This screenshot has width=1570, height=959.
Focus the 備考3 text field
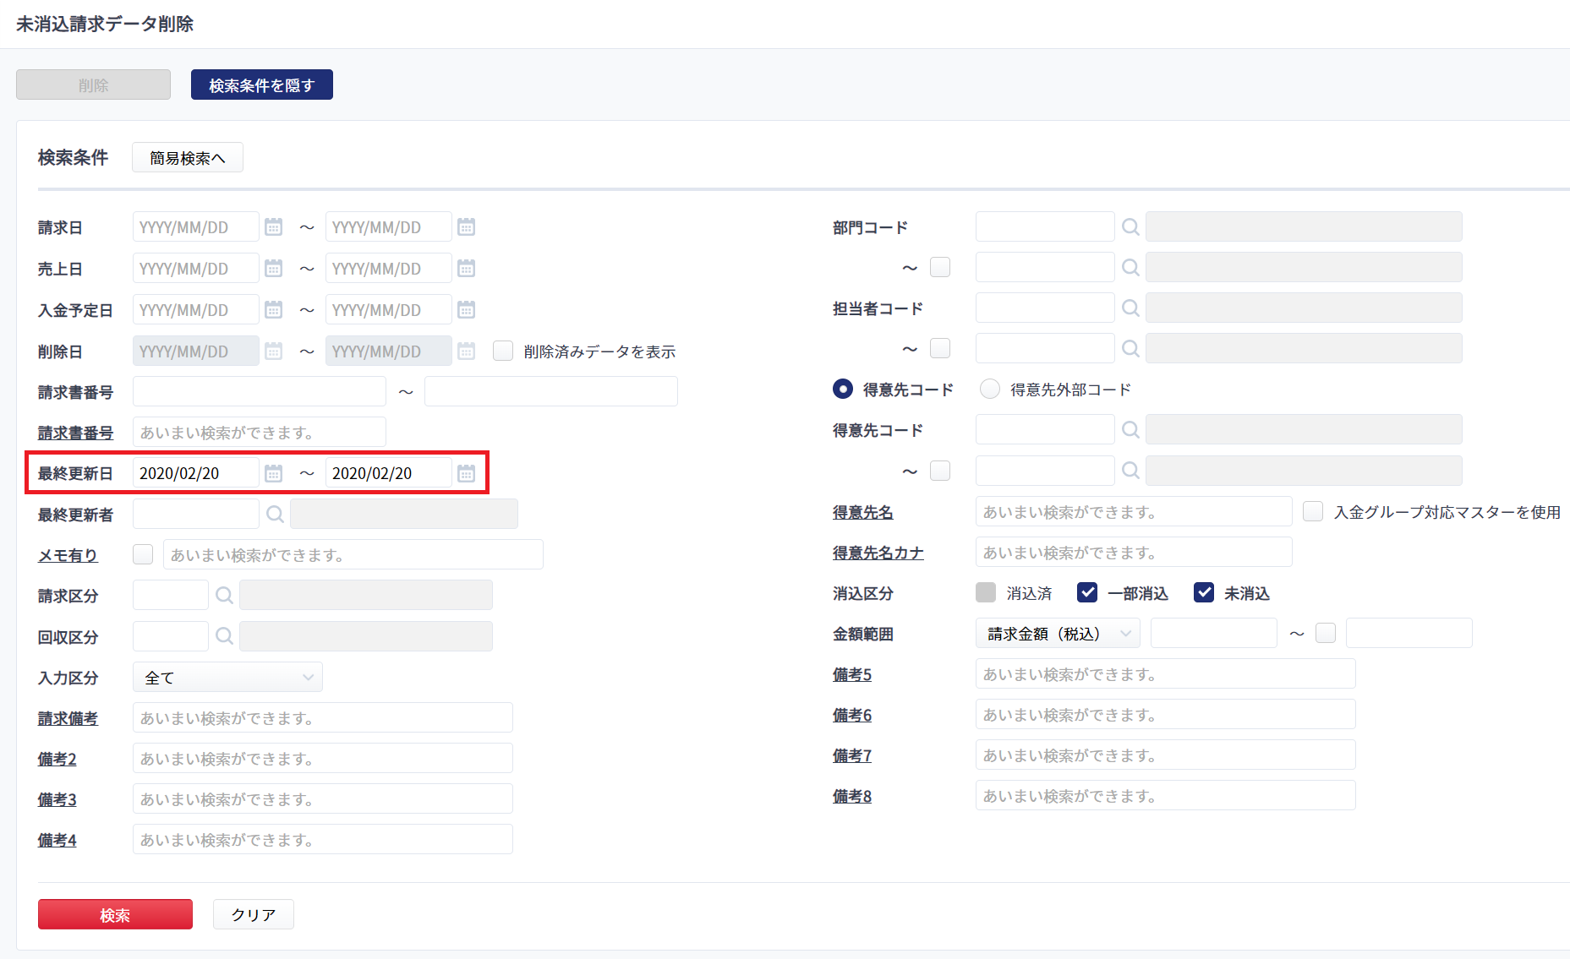click(323, 798)
